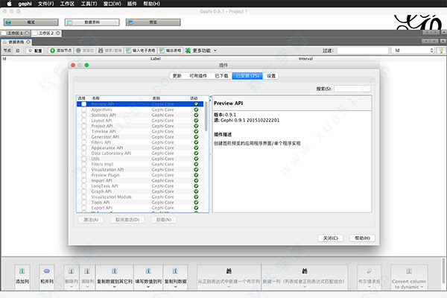Image resolution: width=447 pixels, height=298 pixels.
Task: Click the 添加节点 add node button
Action: [61, 51]
